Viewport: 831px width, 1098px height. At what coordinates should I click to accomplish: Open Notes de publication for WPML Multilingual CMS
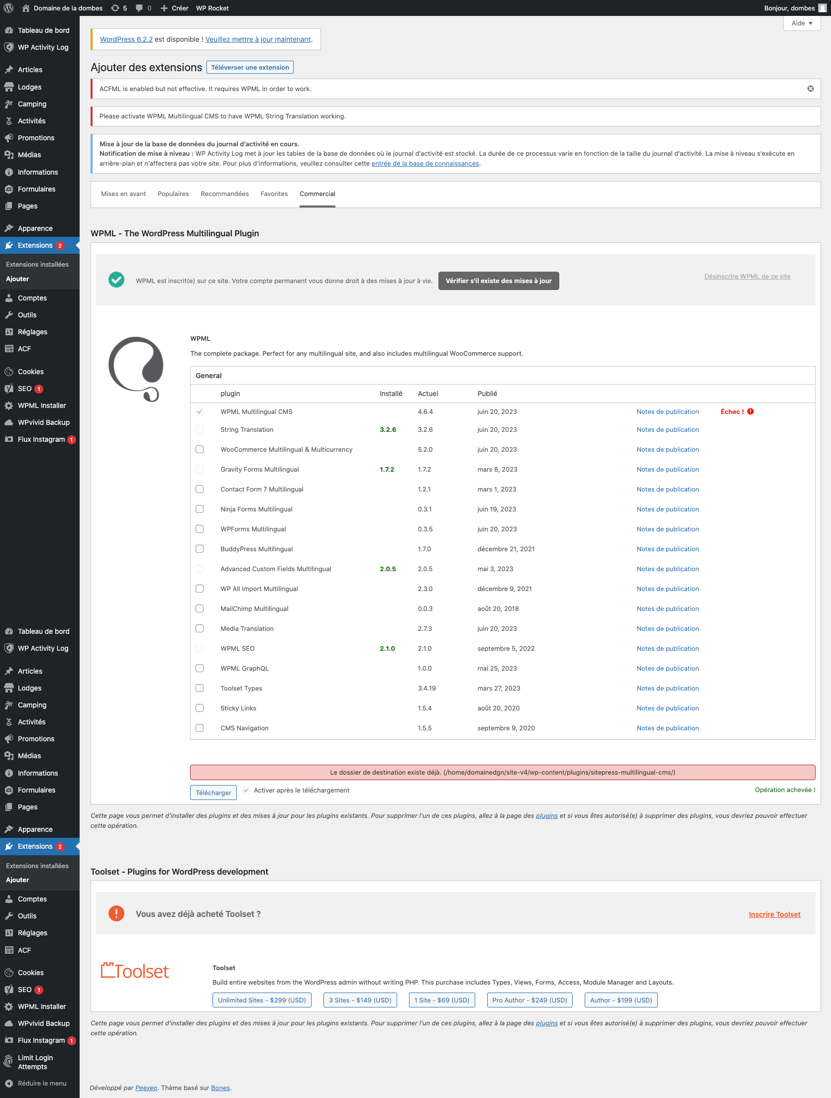(x=668, y=411)
